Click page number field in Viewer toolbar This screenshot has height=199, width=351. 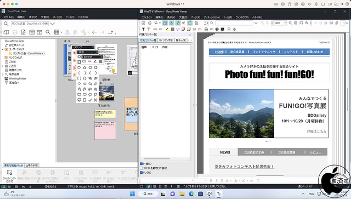tap(343, 23)
